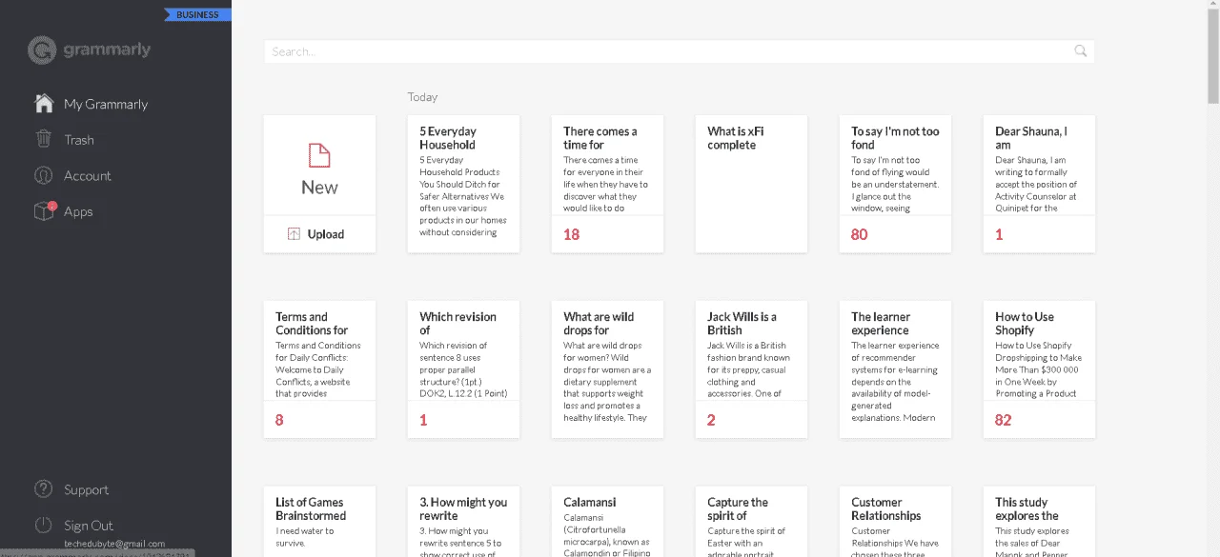Image resolution: width=1220 pixels, height=557 pixels.
Task: Open the Which revision of document
Action: (x=463, y=369)
